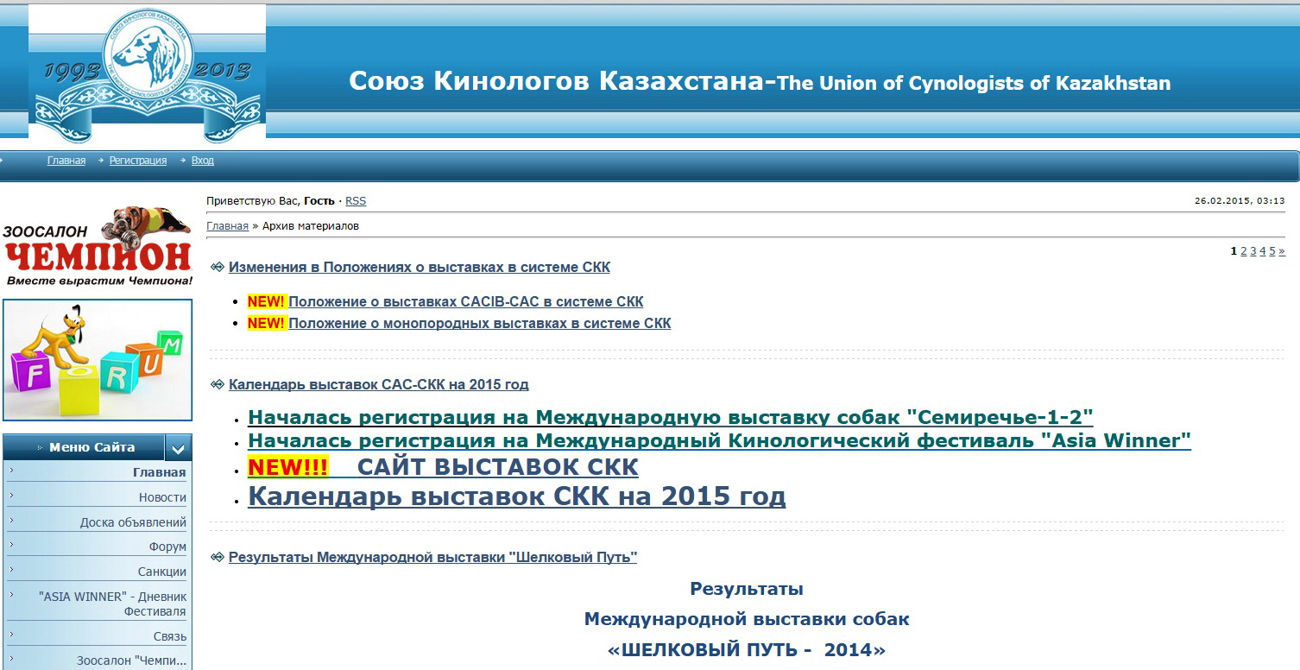1300x670 pixels.
Task: Open Положение о монопородных выставках link
Action: [479, 324]
